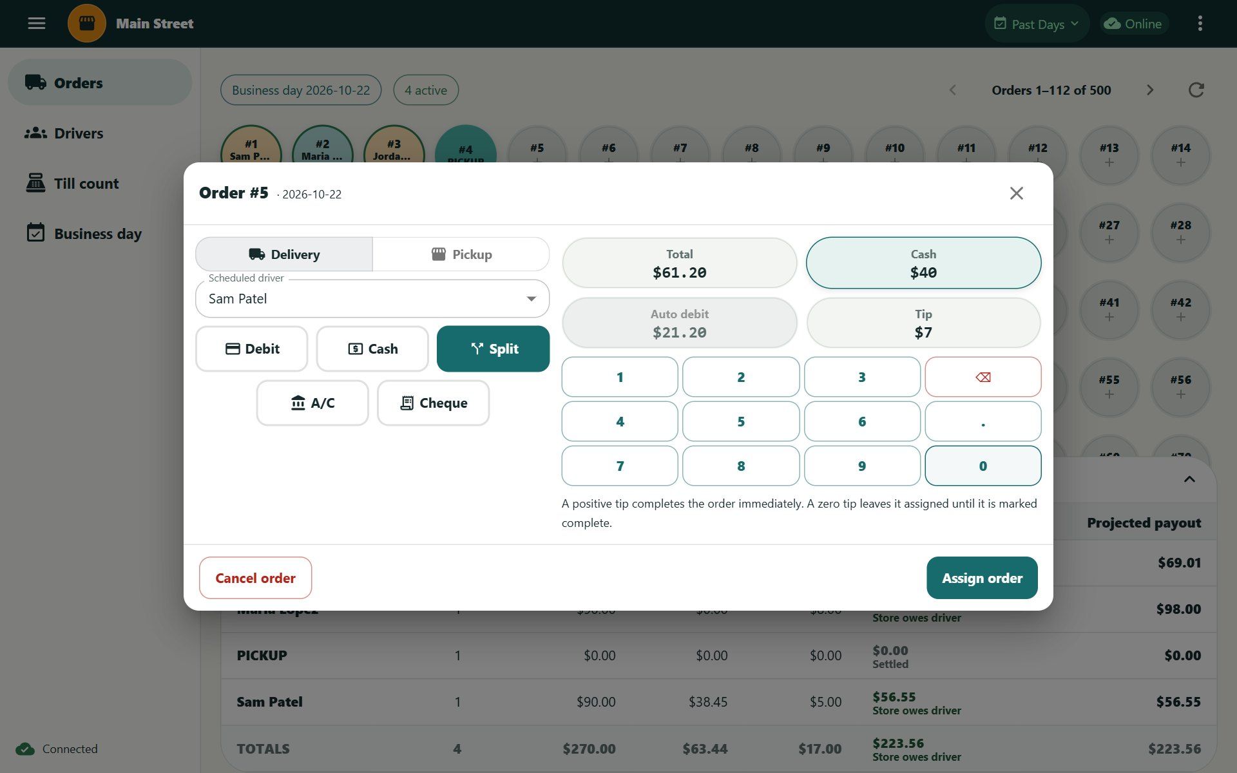Viewport: 1237px width, 773px height.
Task: Select order slot #27 circle
Action: point(1109,233)
